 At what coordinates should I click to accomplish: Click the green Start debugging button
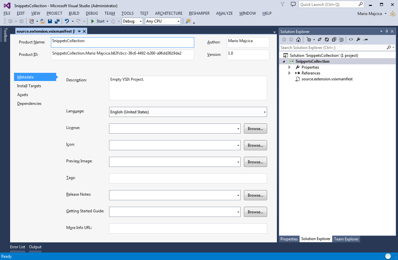point(98,21)
